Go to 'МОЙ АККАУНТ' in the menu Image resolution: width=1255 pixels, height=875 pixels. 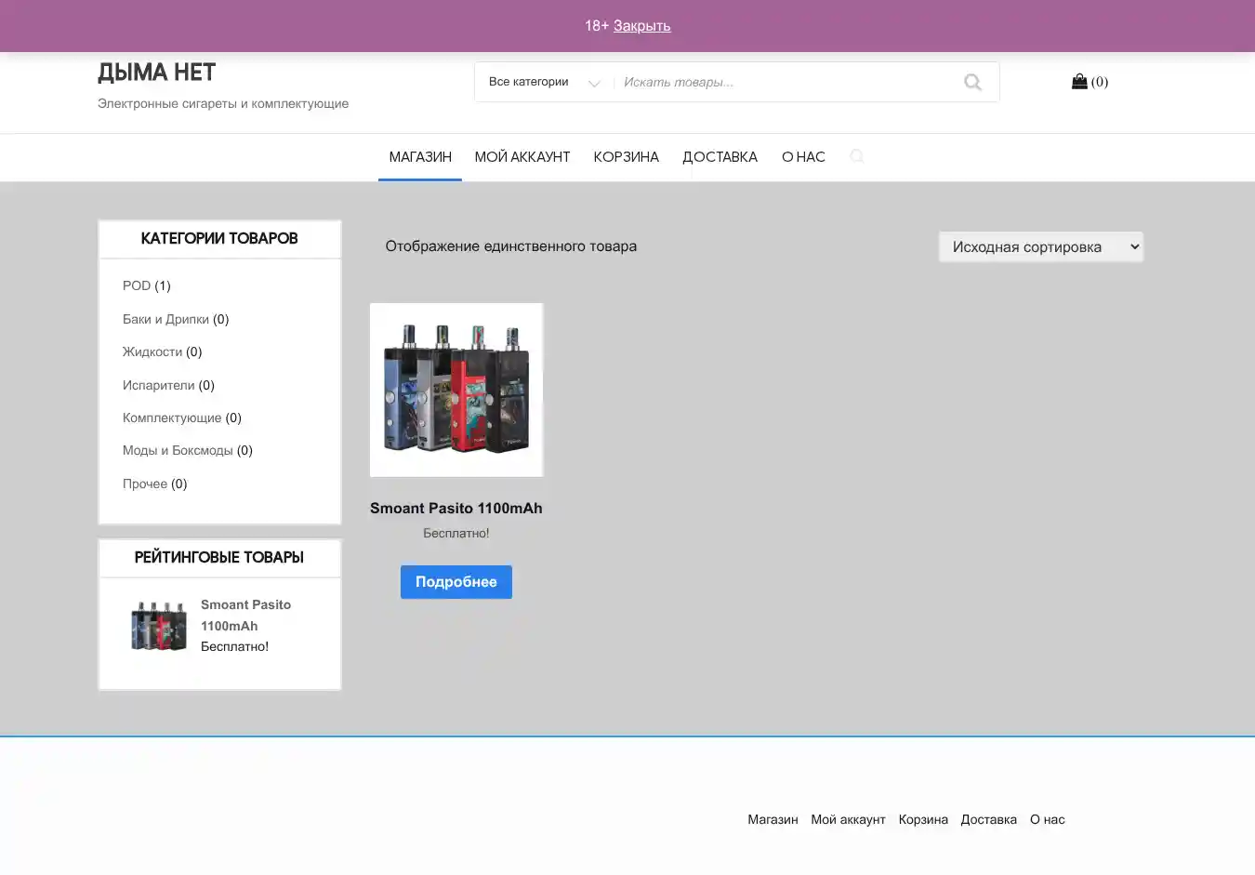point(522,157)
